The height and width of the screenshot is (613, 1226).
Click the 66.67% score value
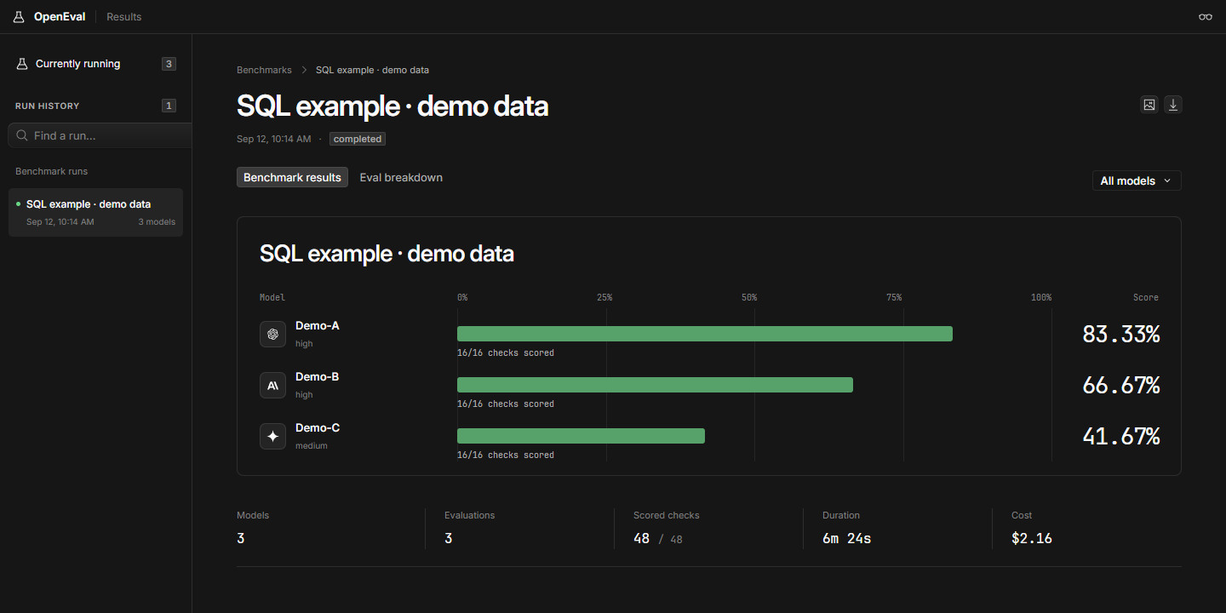[x=1120, y=386]
